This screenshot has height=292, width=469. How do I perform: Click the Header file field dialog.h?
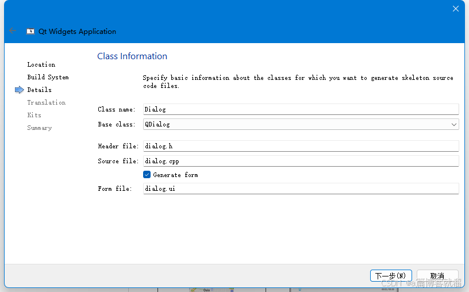(x=301, y=146)
